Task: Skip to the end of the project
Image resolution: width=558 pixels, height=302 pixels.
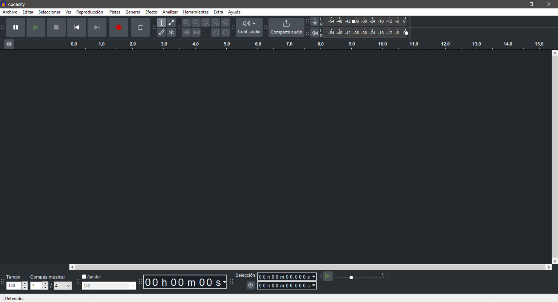Action: pos(97,27)
